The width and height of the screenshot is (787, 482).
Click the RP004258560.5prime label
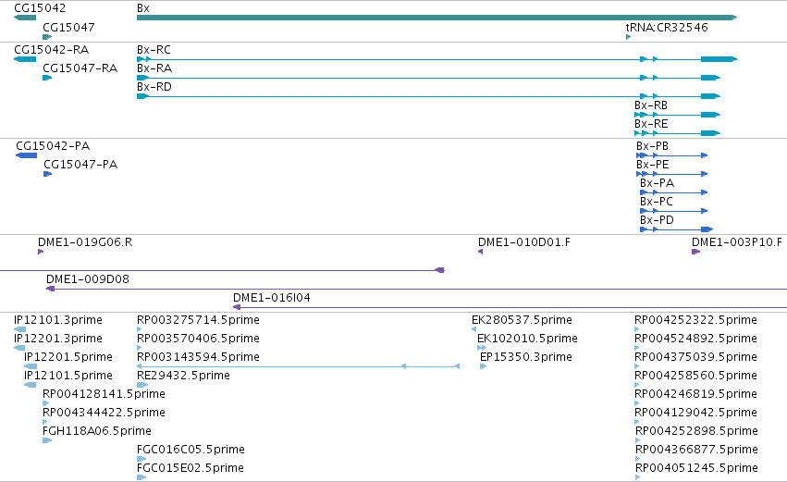click(x=695, y=376)
